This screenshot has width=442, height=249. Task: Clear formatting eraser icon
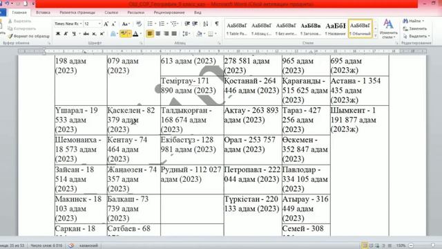coord(139,24)
